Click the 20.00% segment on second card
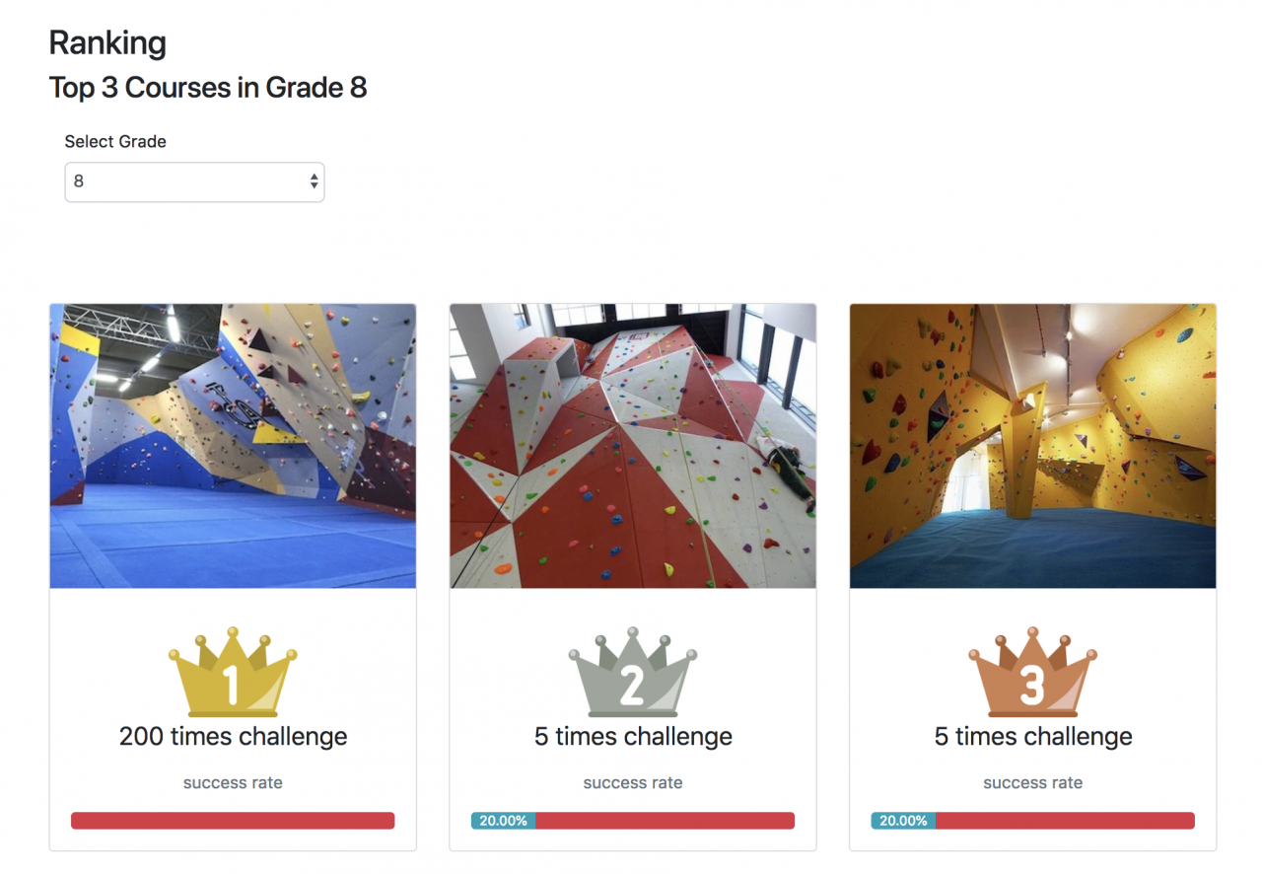 coord(504,821)
